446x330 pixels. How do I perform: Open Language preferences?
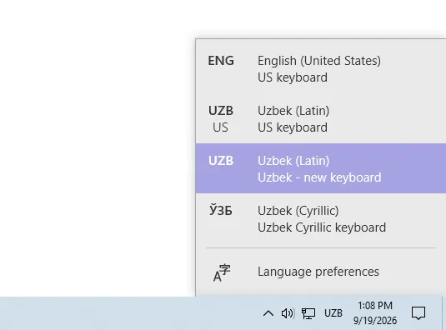pyautogui.click(x=321, y=272)
